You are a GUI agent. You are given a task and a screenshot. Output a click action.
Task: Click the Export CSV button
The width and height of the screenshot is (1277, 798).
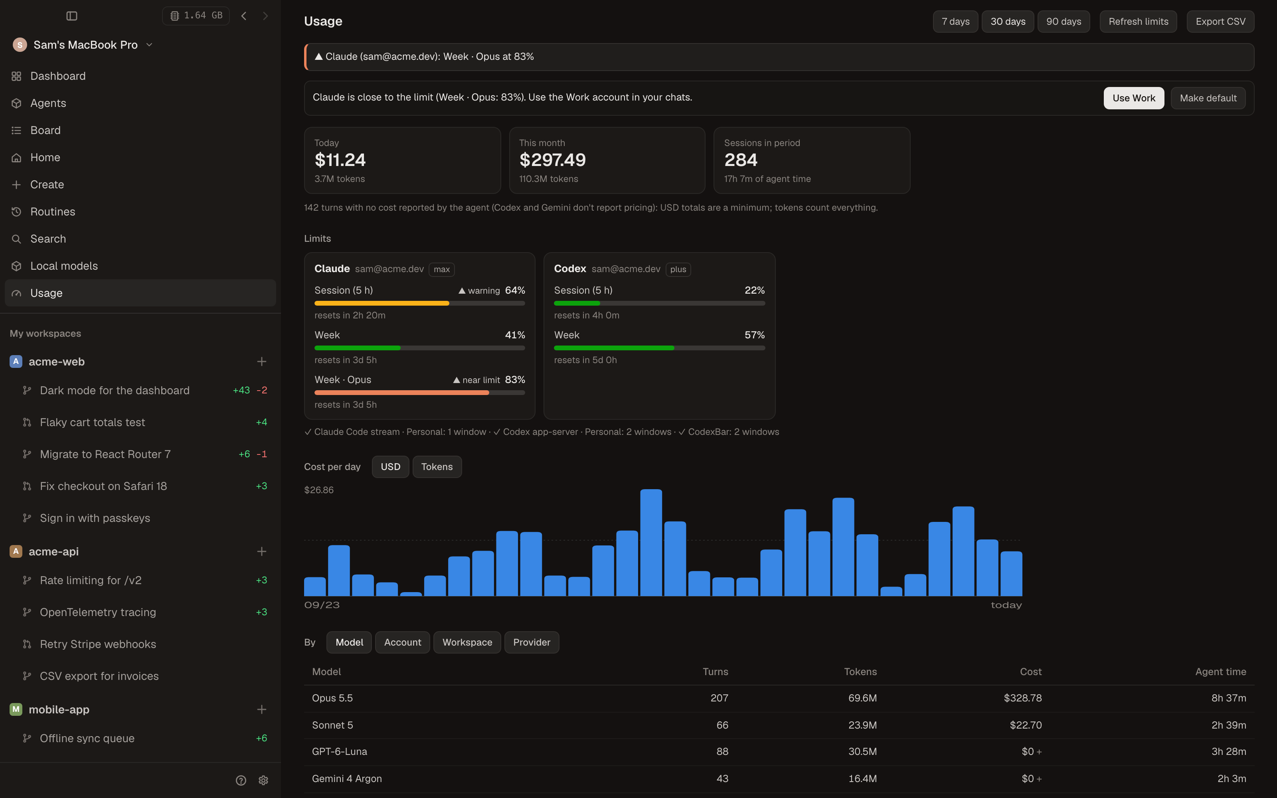(x=1220, y=22)
